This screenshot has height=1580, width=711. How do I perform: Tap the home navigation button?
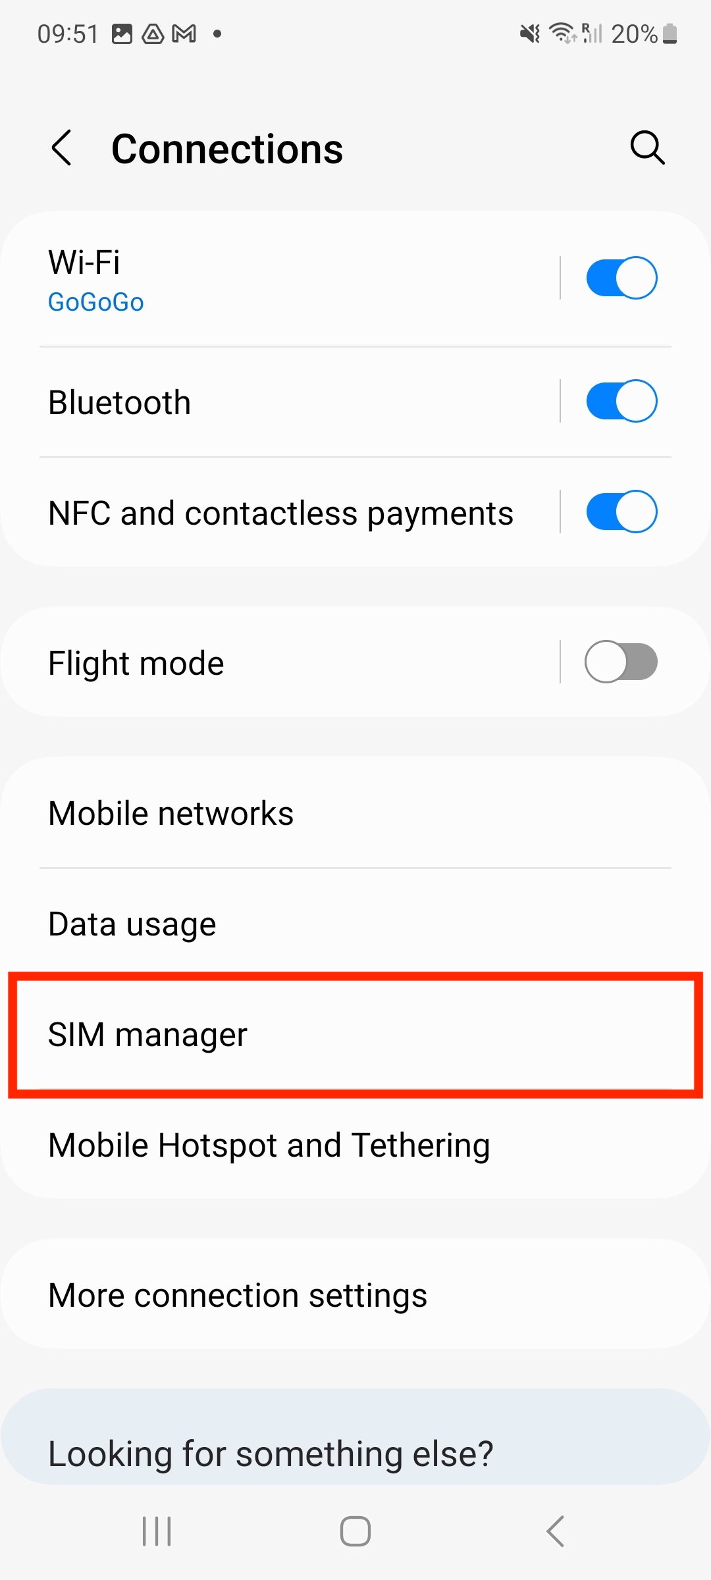pos(355,1531)
